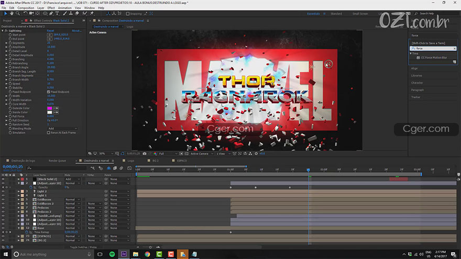Select the Clone Stamp tool
The image size is (461, 259).
tap(71, 14)
